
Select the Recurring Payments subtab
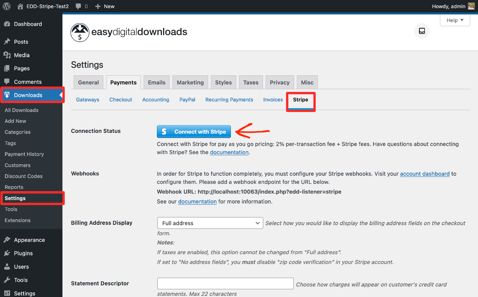(x=229, y=100)
